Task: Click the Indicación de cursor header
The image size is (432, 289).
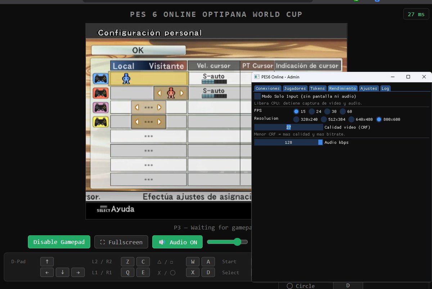Action: coord(307,66)
